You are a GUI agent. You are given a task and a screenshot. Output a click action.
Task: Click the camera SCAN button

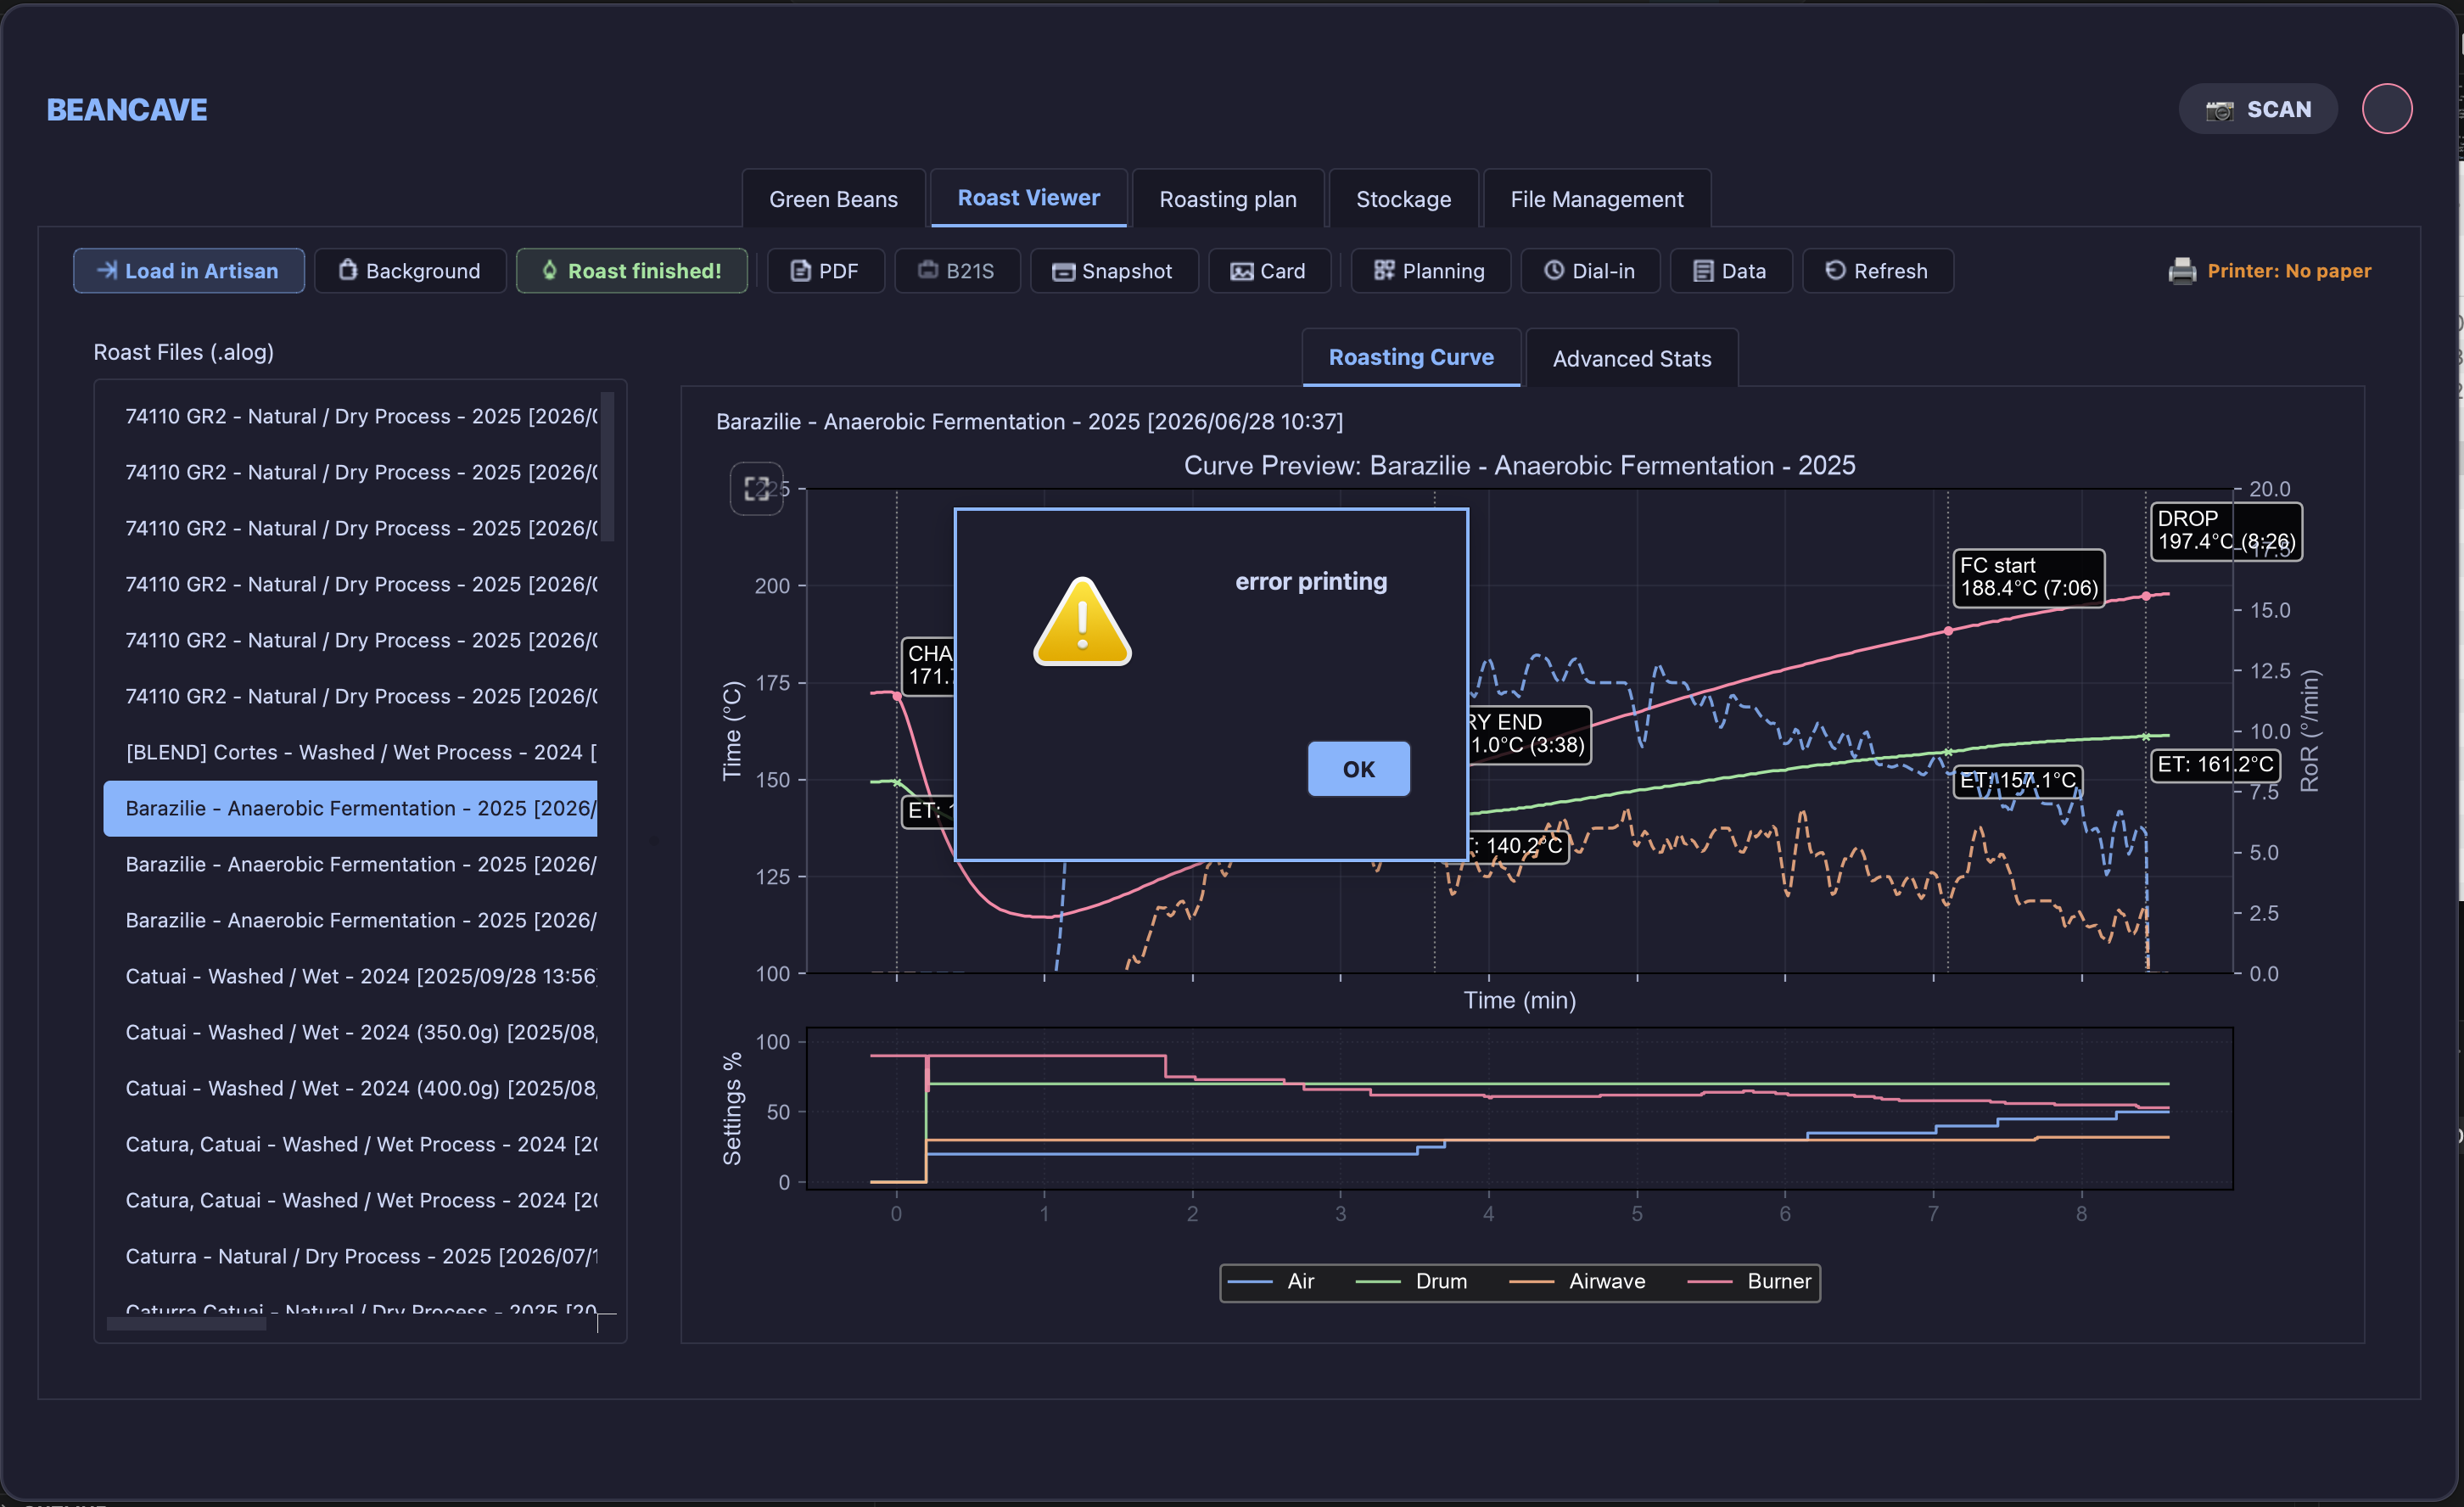pos(2257,109)
